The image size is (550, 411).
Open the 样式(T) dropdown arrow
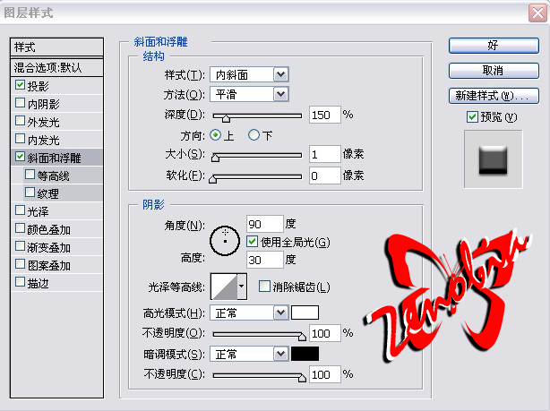coord(280,74)
